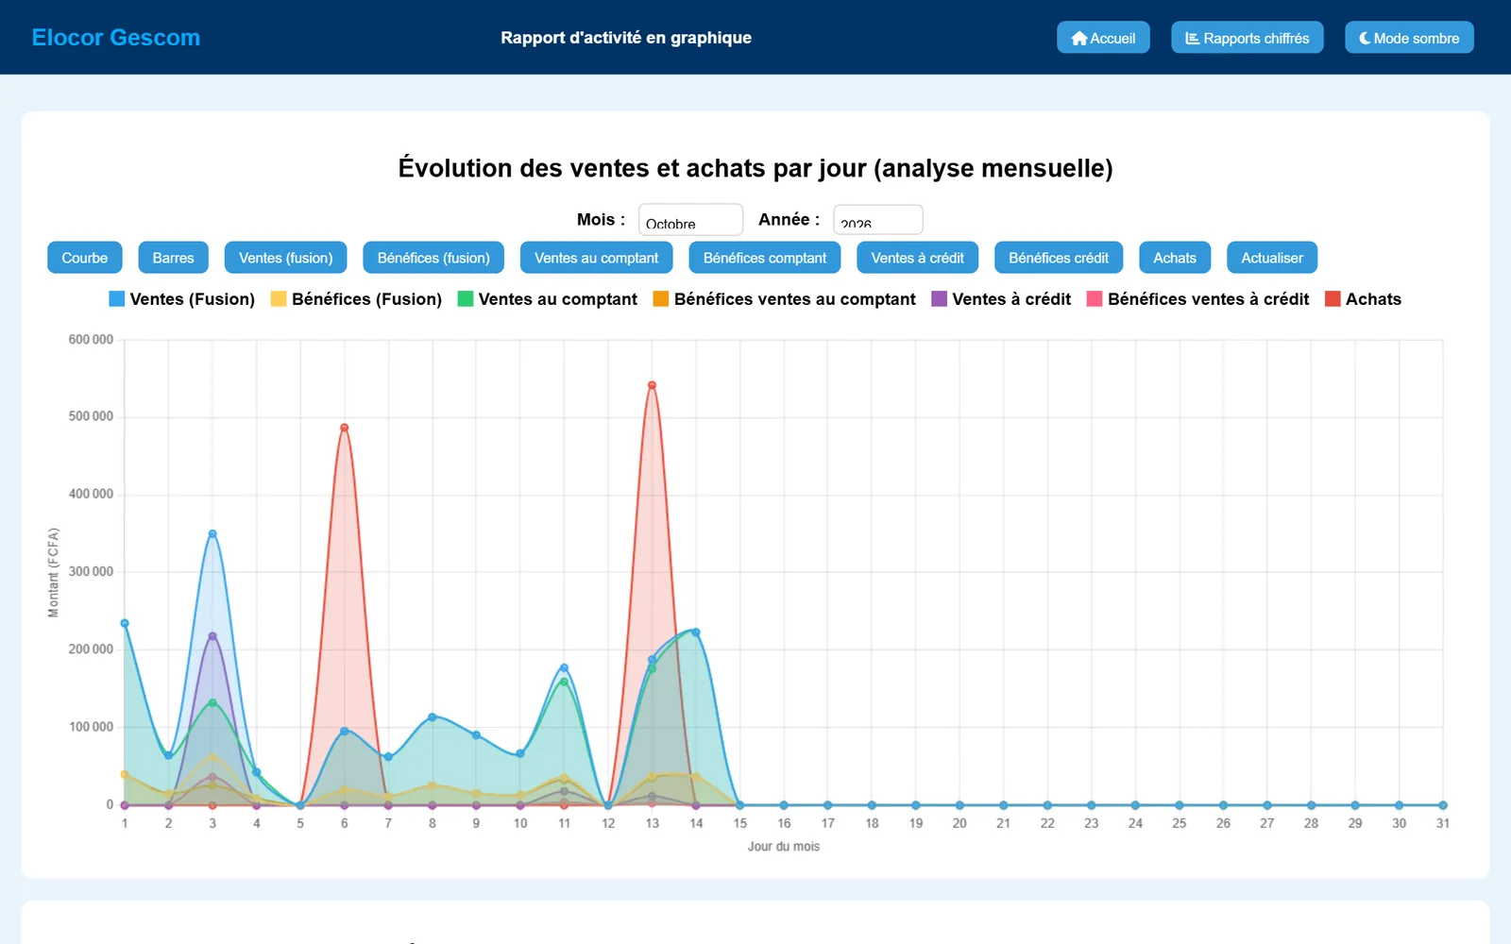Toggle Ventes (Fusion) legend series
Viewport: 1511px width, 944px height.
click(182, 299)
